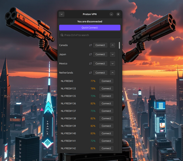Viewport: 183px width, 161px height.
Task: Connect to server NL-FREE#2
Action: pos(107,81)
